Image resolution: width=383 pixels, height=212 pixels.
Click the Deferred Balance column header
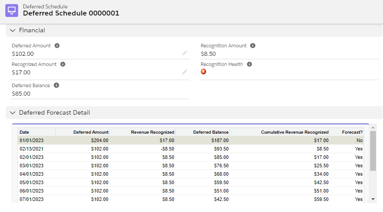203,132
